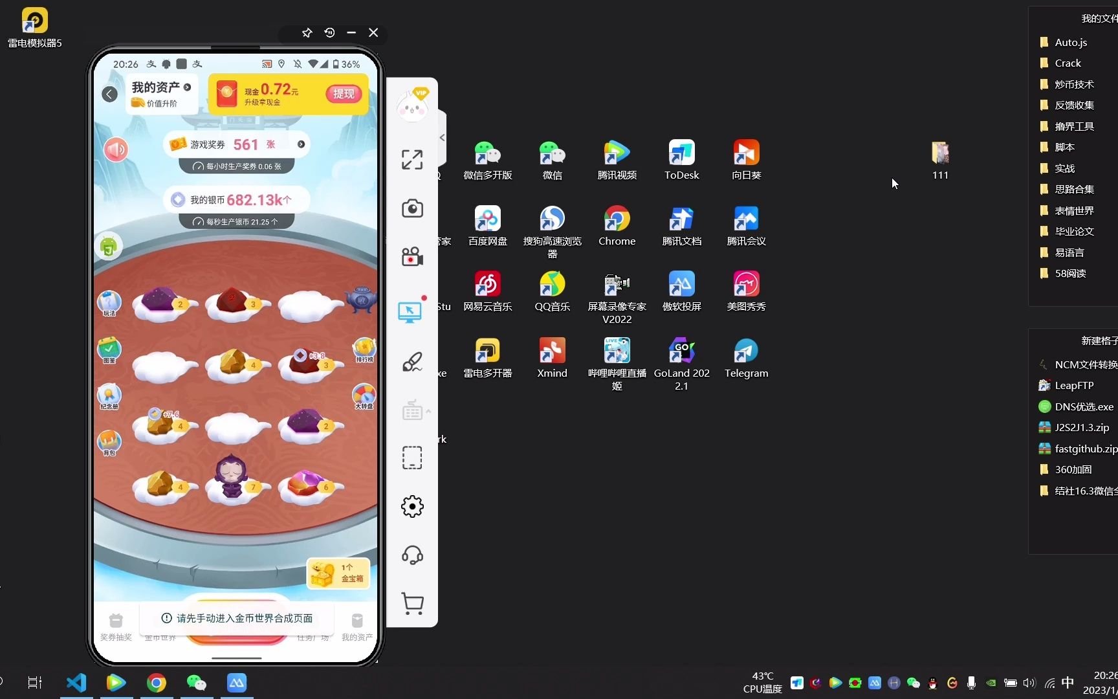Open the 背包 backpack icon

point(109,443)
